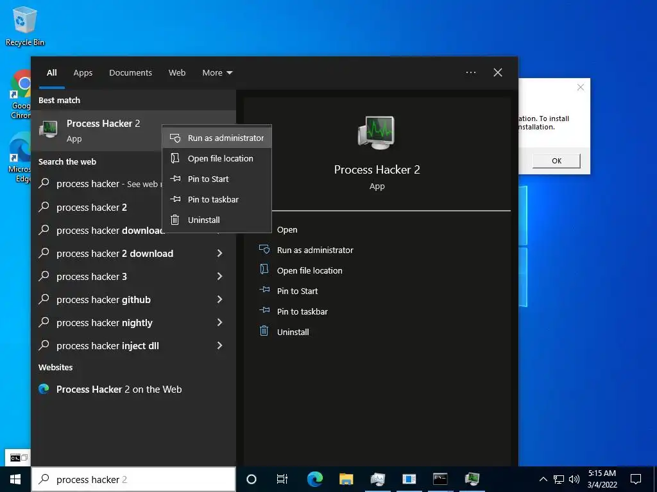Image resolution: width=657 pixels, height=492 pixels.
Task: Select suggestion 'process hacker github'
Action: [103, 300]
